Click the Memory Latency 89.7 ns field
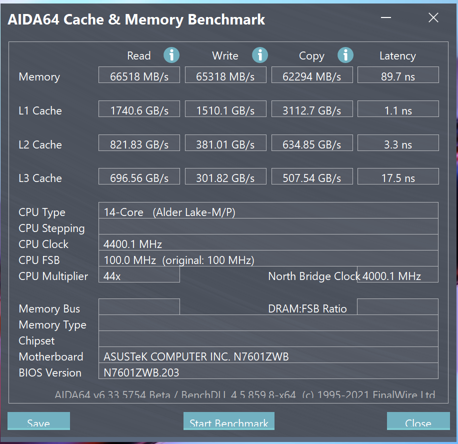This screenshot has width=458, height=444. 398,75
